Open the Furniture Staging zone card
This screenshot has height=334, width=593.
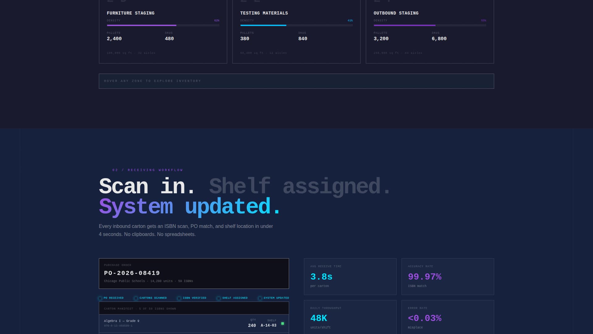[163, 32]
